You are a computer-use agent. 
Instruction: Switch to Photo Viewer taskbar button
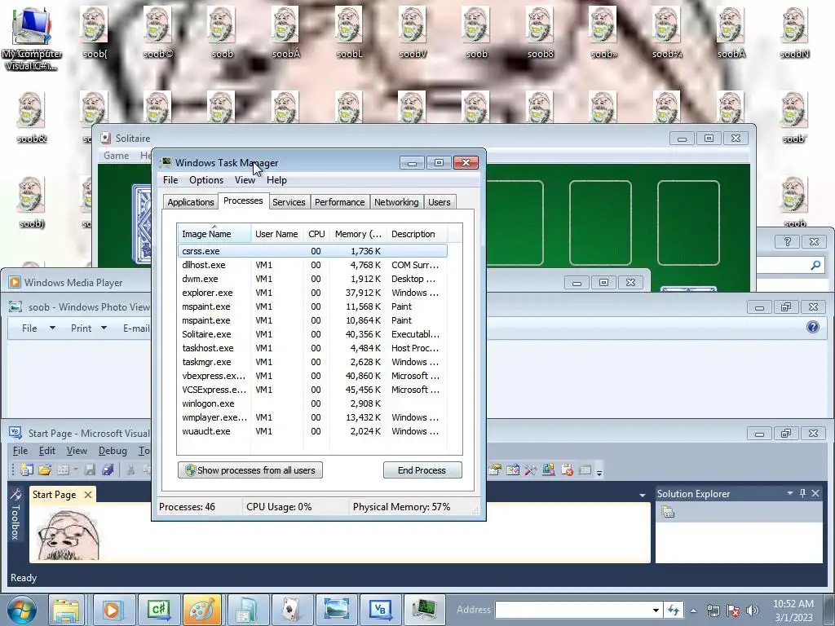[336, 610]
